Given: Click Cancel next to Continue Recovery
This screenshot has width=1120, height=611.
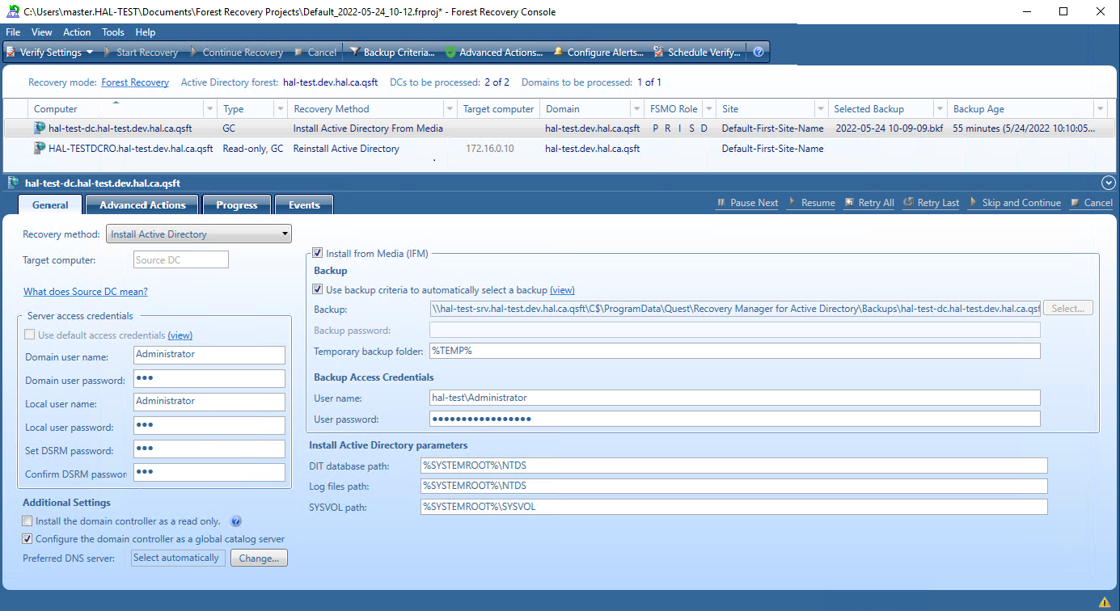Looking at the screenshot, I should click(x=315, y=53).
